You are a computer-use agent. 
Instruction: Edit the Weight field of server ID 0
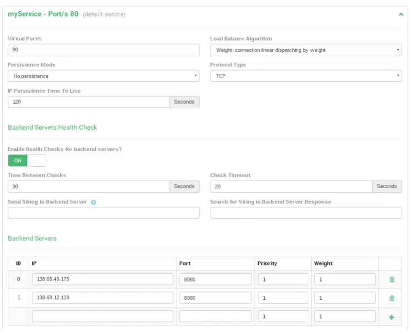344,279
